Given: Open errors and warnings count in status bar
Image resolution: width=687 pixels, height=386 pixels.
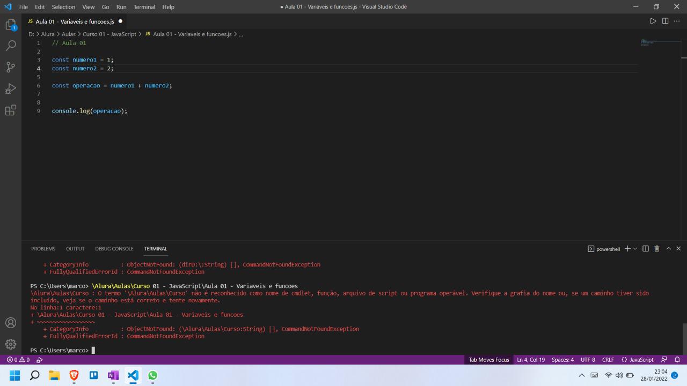Looking at the screenshot, I should 18,360.
